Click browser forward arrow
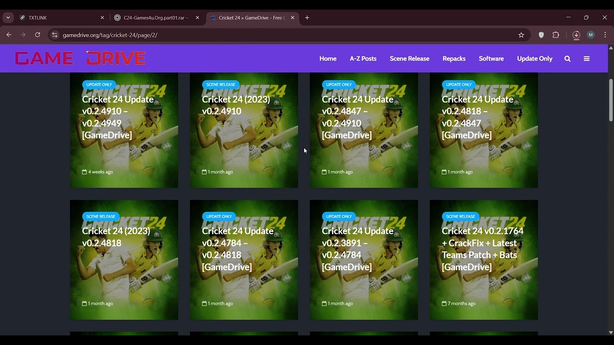This screenshot has height=345, width=614. (x=23, y=35)
